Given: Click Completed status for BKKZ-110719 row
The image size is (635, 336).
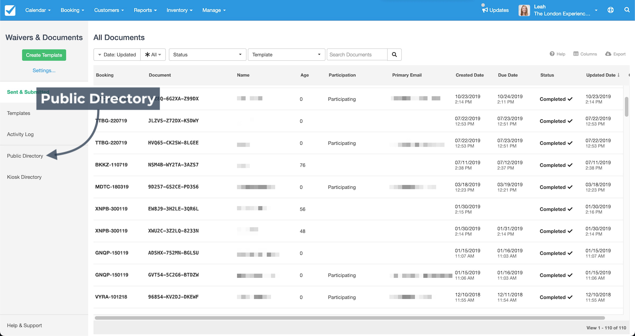Looking at the screenshot, I should 556,165.
